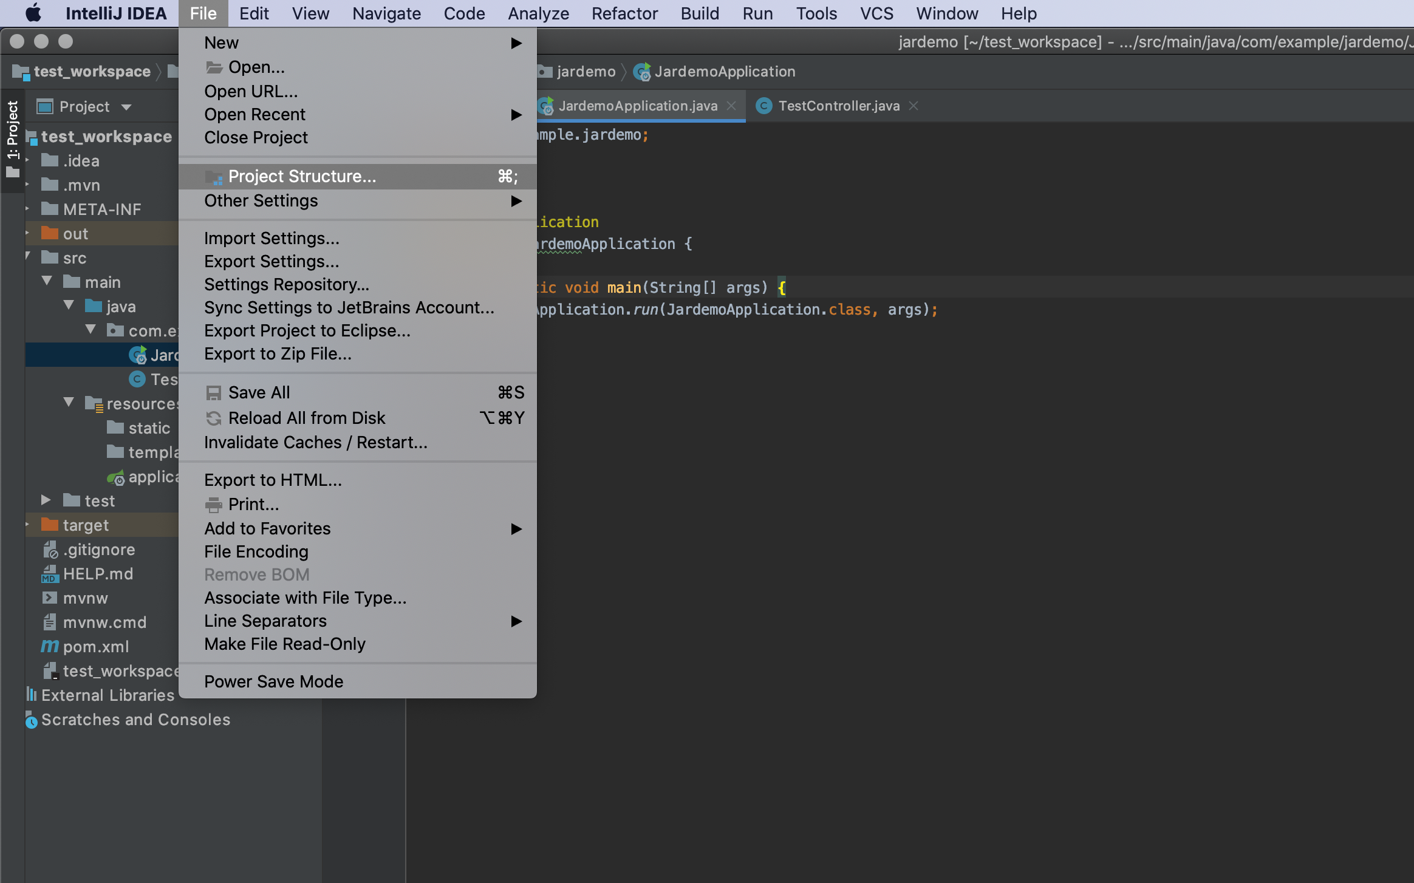The height and width of the screenshot is (883, 1414).
Task: Click the application properties Spring icon
Action: pos(116,478)
